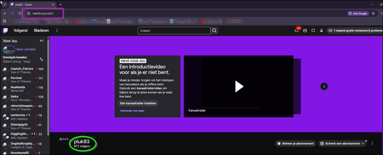Open the tab search dropdown arrow
Viewport: 383px width, 155px height.
click(4, 4)
